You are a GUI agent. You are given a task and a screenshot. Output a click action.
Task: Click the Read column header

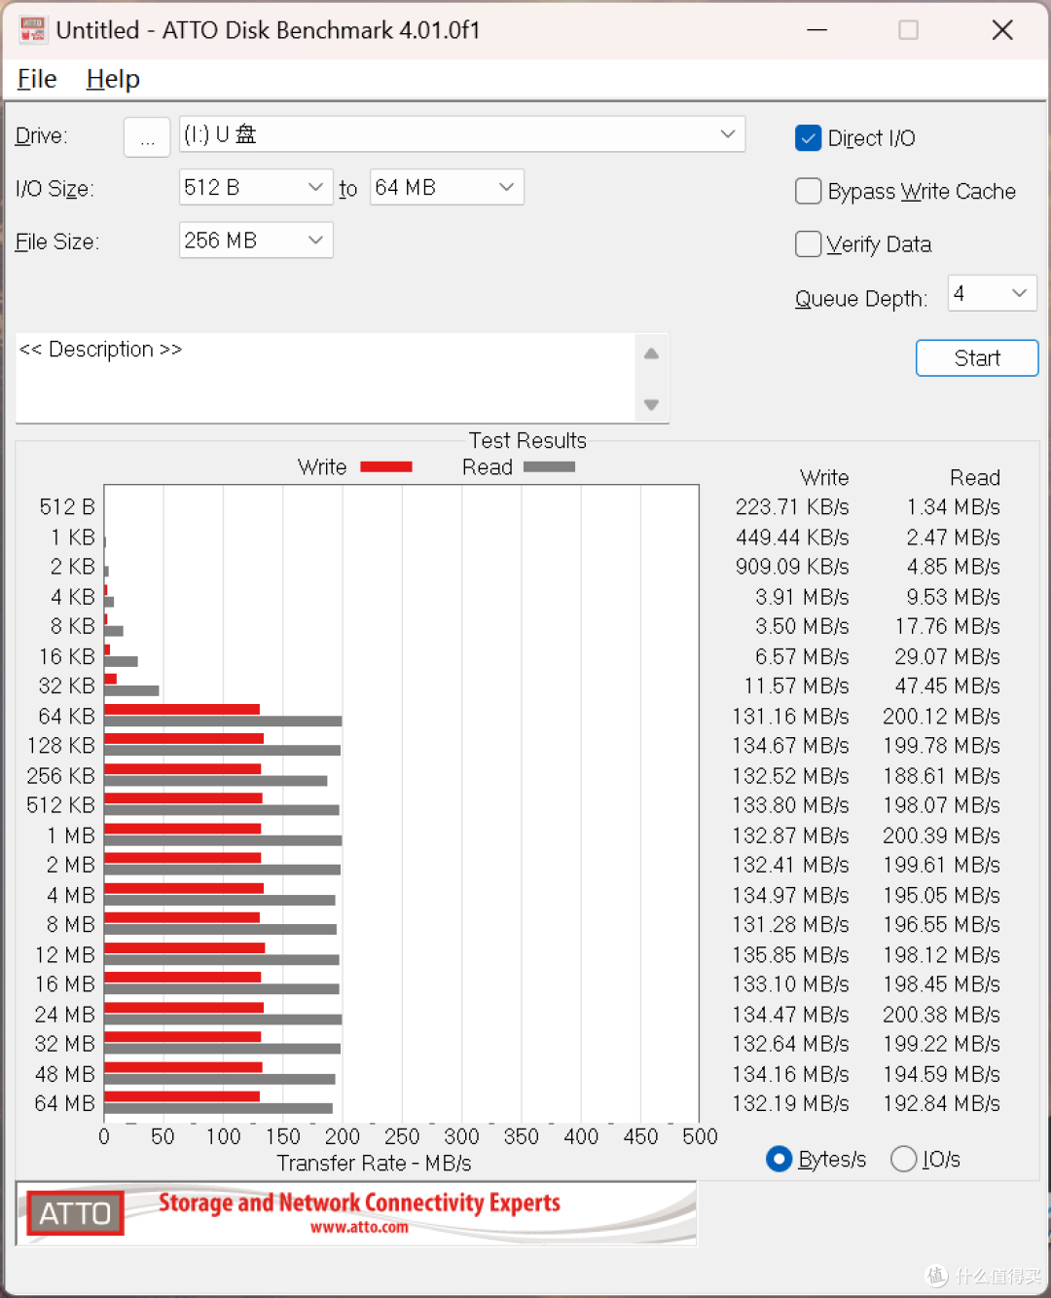[975, 478]
